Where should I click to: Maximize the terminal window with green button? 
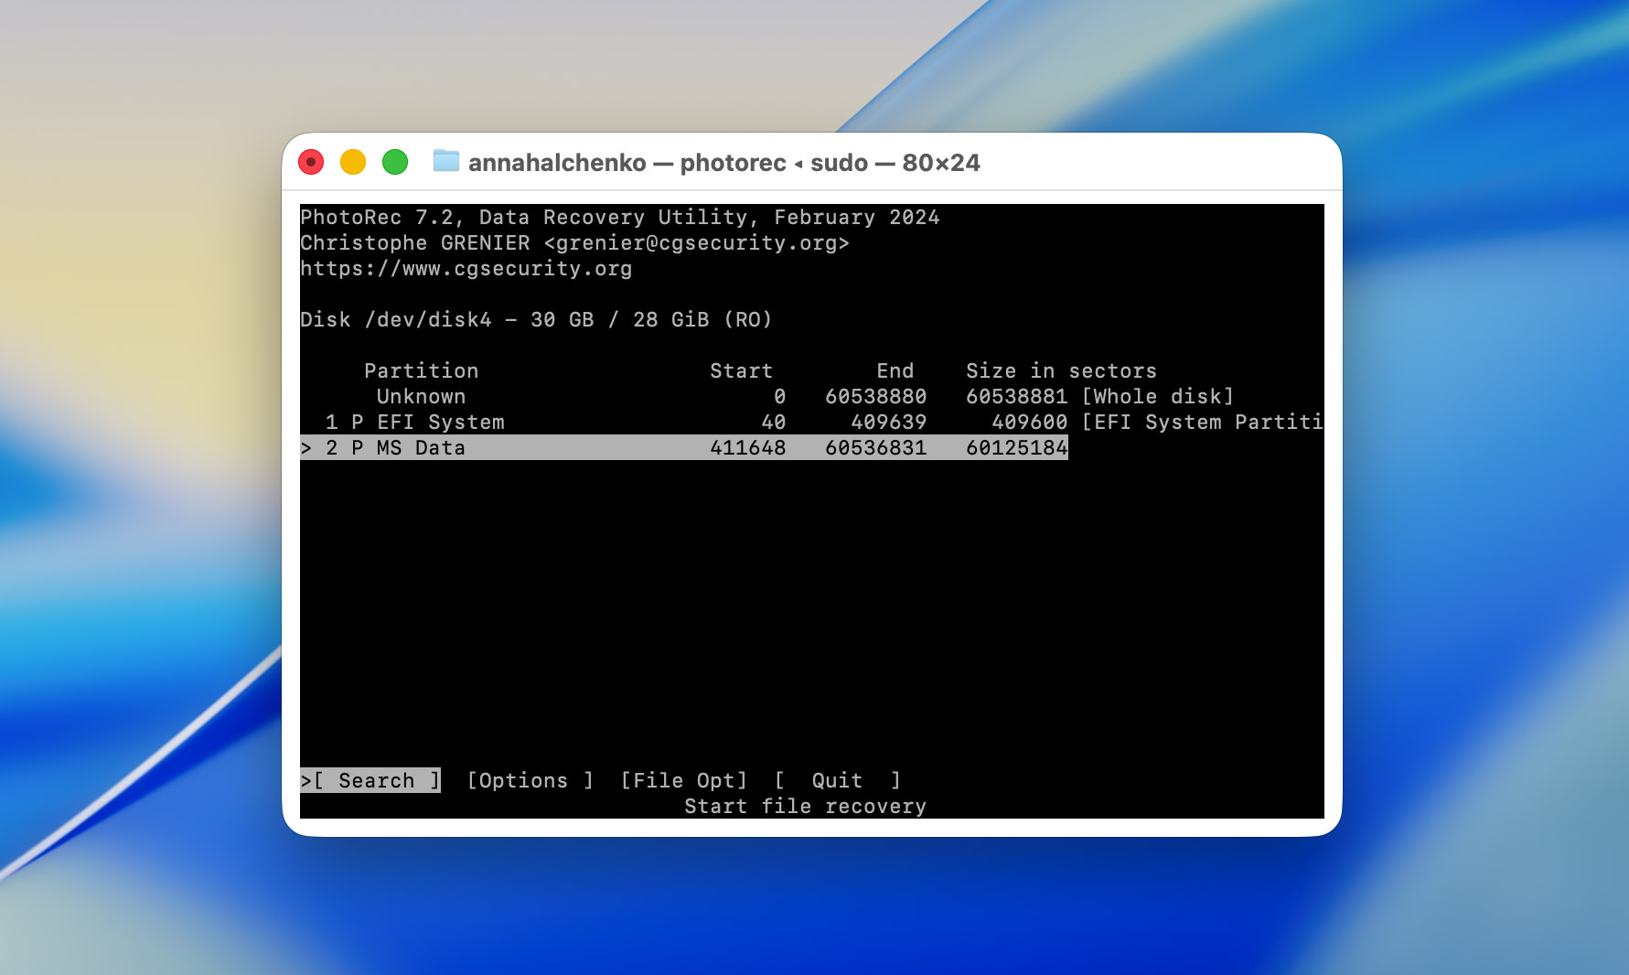[395, 162]
